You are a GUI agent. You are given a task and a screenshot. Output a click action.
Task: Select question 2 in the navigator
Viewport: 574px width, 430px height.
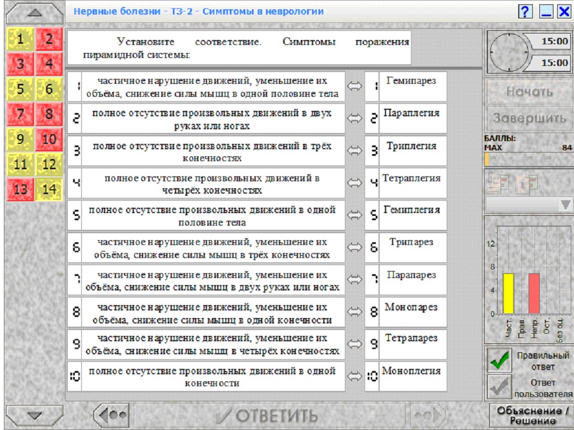coord(49,39)
